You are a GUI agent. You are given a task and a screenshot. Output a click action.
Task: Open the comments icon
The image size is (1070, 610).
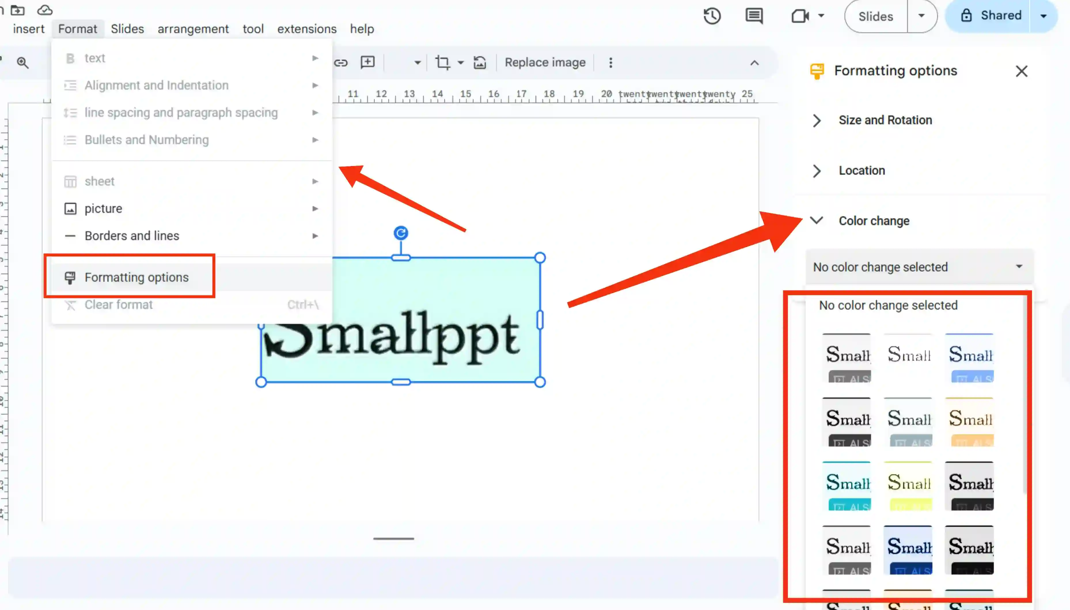[x=754, y=16]
